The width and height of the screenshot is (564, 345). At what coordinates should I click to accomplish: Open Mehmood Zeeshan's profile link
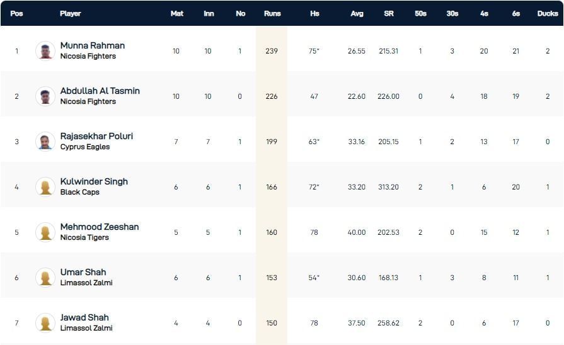[x=100, y=227]
